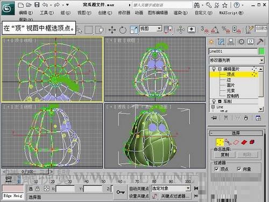This screenshot has width=269, height=202.
Task: Collapse the Line tree node
Action: point(213,107)
